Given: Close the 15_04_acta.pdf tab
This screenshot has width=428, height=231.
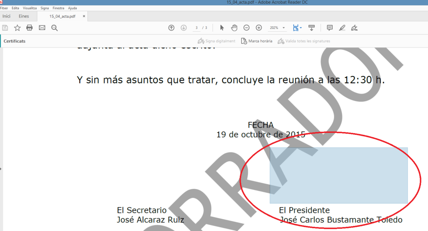Looking at the screenshot, I should (x=84, y=16).
